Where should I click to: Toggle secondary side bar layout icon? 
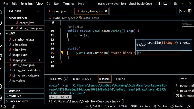pyautogui.click(x=170, y=3)
